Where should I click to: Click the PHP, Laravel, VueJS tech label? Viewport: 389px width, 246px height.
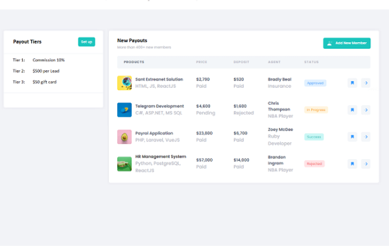point(158,140)
